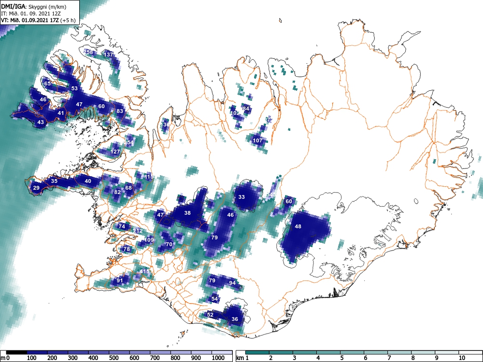
Task: Click the 'VT: Mið. 01.09.2021 17Z (+5 h)' line
Action: pos(38,20)
